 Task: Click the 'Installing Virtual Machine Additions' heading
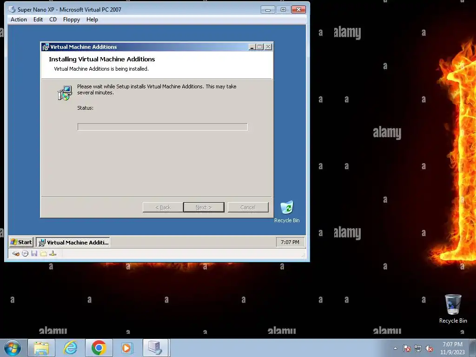point(102,59)
